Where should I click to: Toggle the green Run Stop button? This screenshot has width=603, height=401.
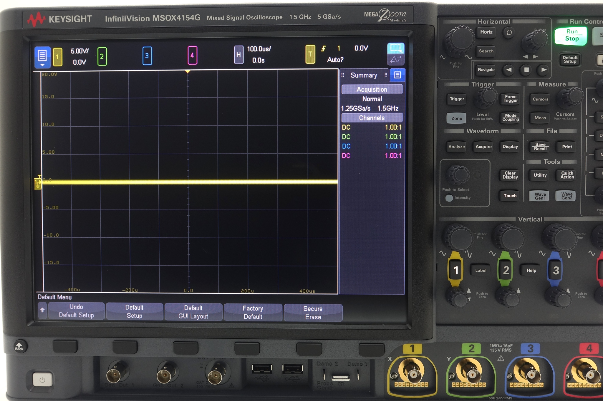pos(571,35)
